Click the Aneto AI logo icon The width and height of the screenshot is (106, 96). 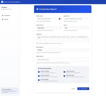click(2, 2)
